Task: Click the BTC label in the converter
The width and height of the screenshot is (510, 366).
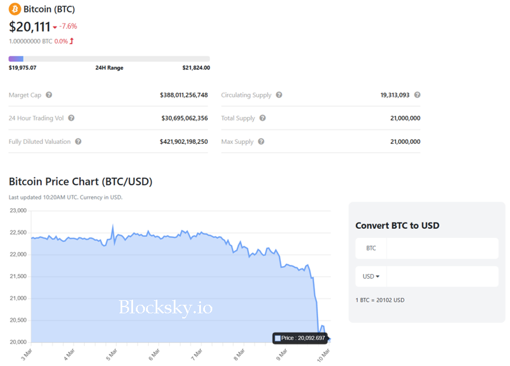Action: point(371,248)
